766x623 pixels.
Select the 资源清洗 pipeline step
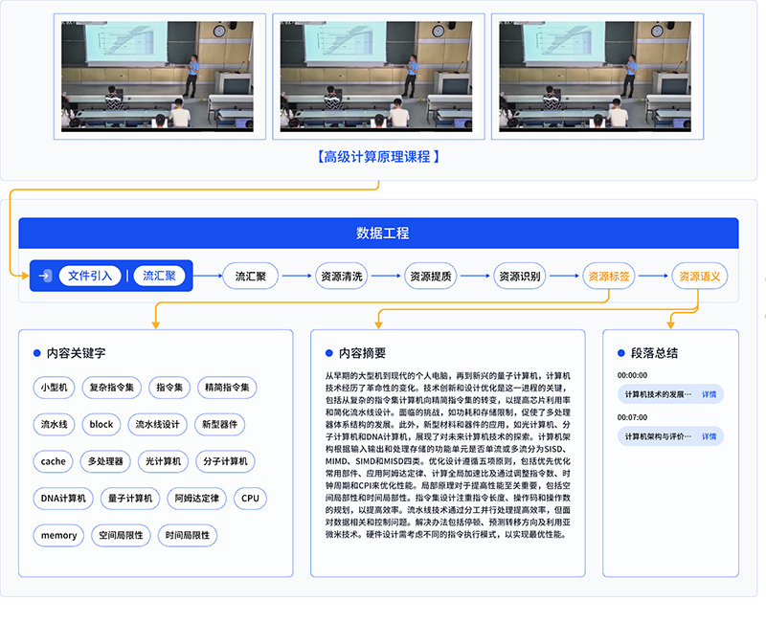pyautogui.click(x=344, y=277)
